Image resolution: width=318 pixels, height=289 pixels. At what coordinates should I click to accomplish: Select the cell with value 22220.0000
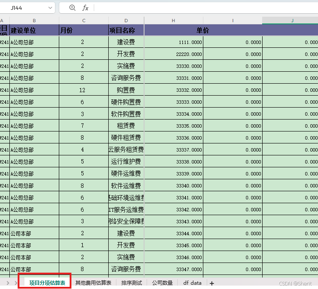click(x=173, y=54)
